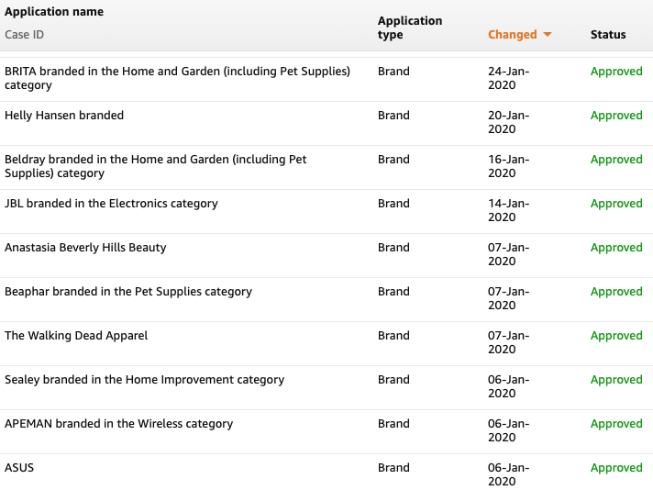Screen dimensions: 653x490
Task: Click the Brand type cell in the Helly Hansen row
Action: coord(393,116)
